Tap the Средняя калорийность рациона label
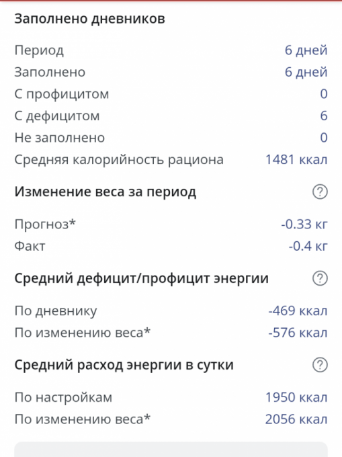342x457 pixels. 119,160
